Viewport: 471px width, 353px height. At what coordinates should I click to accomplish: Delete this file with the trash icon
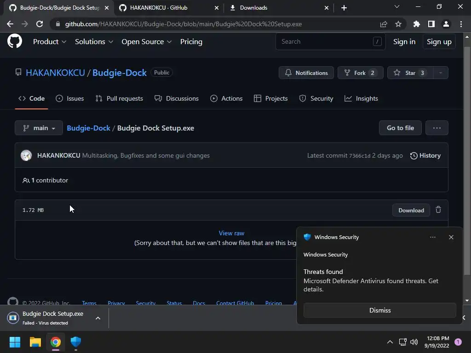click(438, 210)
